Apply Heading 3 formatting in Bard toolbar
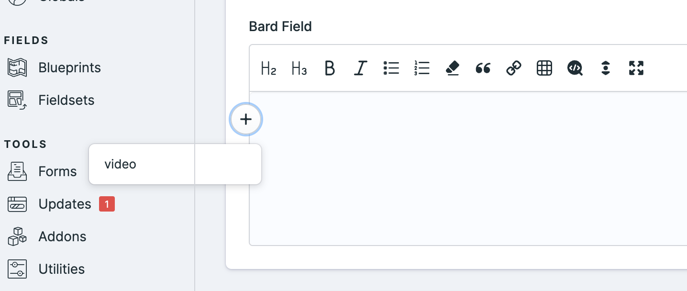 tap(299, 68)
